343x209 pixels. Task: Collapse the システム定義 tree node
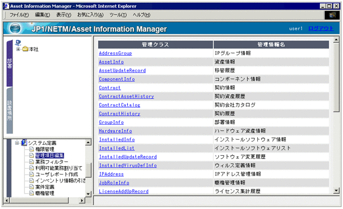pos(17,143)
